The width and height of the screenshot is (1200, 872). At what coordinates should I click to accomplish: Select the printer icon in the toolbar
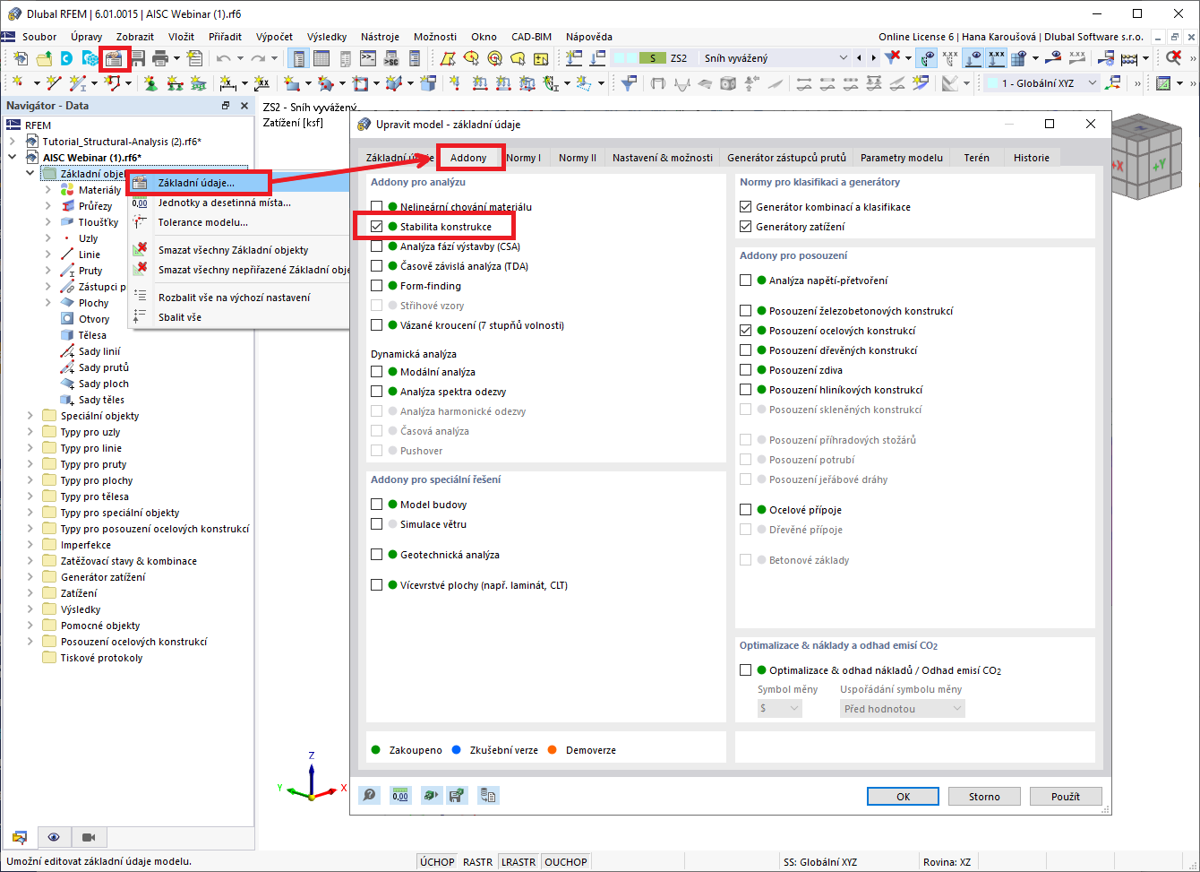point(159,56)
